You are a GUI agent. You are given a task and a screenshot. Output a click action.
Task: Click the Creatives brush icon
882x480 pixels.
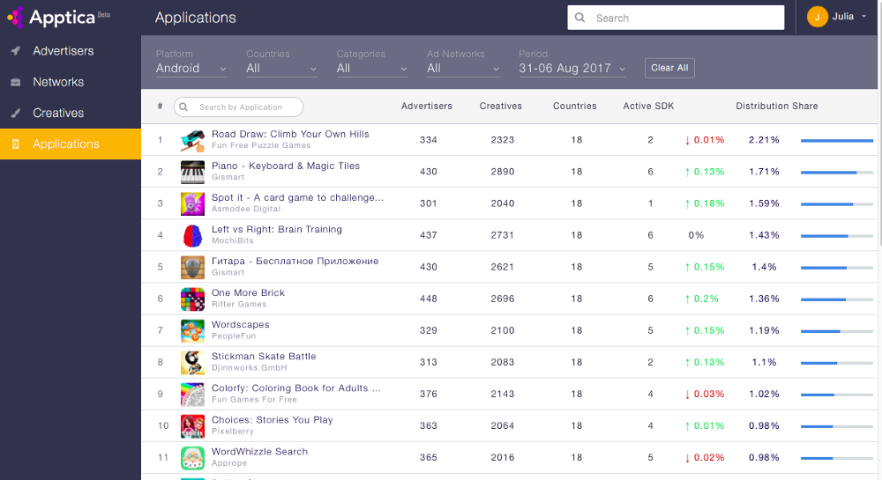[16, 114]
